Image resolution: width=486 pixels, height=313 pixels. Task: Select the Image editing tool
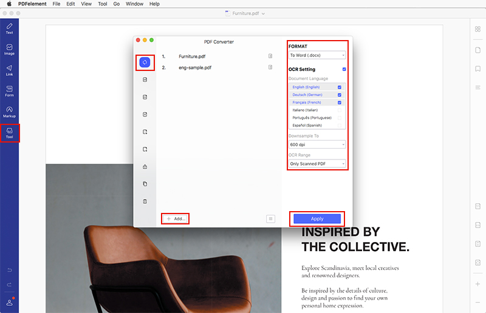pyautogui.click(x=9, y=49)
